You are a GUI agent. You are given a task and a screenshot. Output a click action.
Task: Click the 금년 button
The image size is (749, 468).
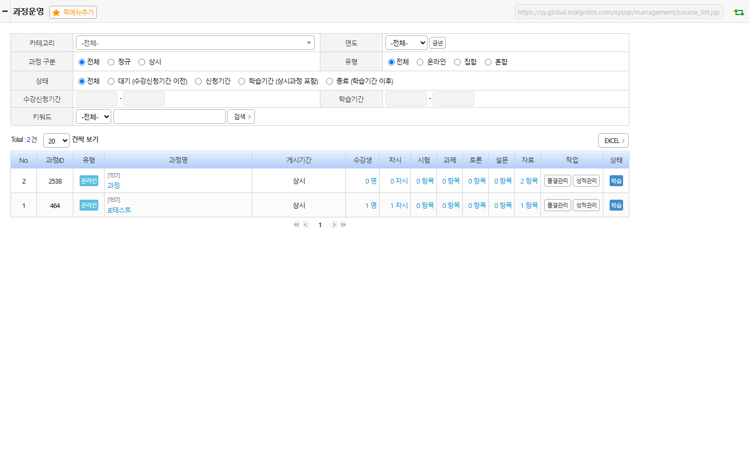pos(437,43)
